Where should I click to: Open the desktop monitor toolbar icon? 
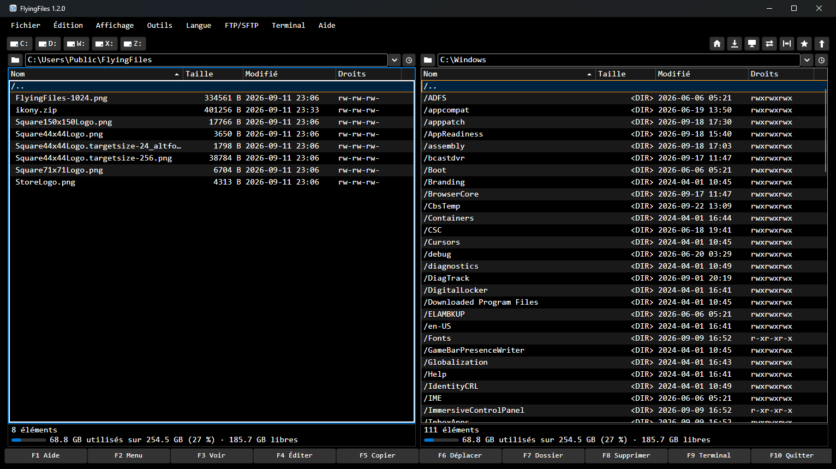tap(752, 44)
